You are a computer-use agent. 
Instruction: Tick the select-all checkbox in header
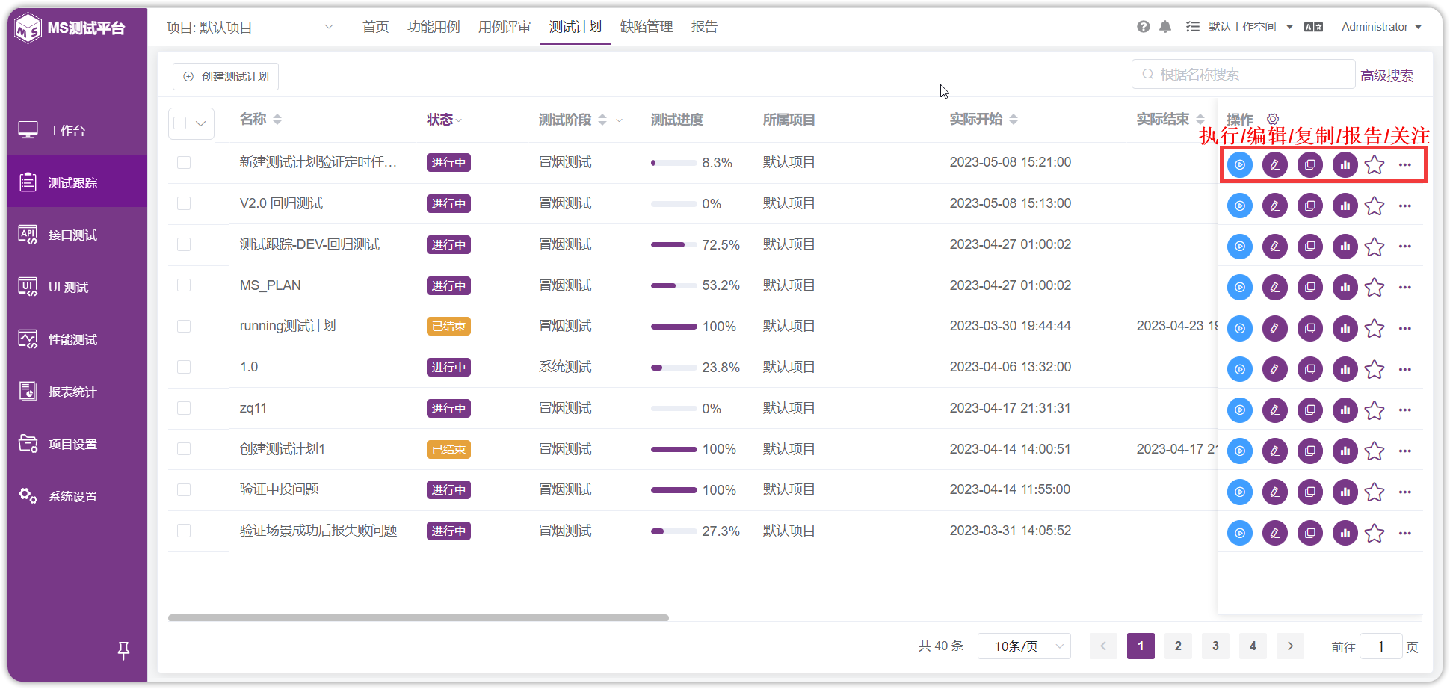180,123
